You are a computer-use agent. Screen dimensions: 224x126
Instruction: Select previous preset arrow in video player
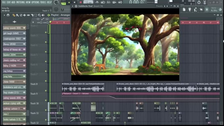point(165,6)
